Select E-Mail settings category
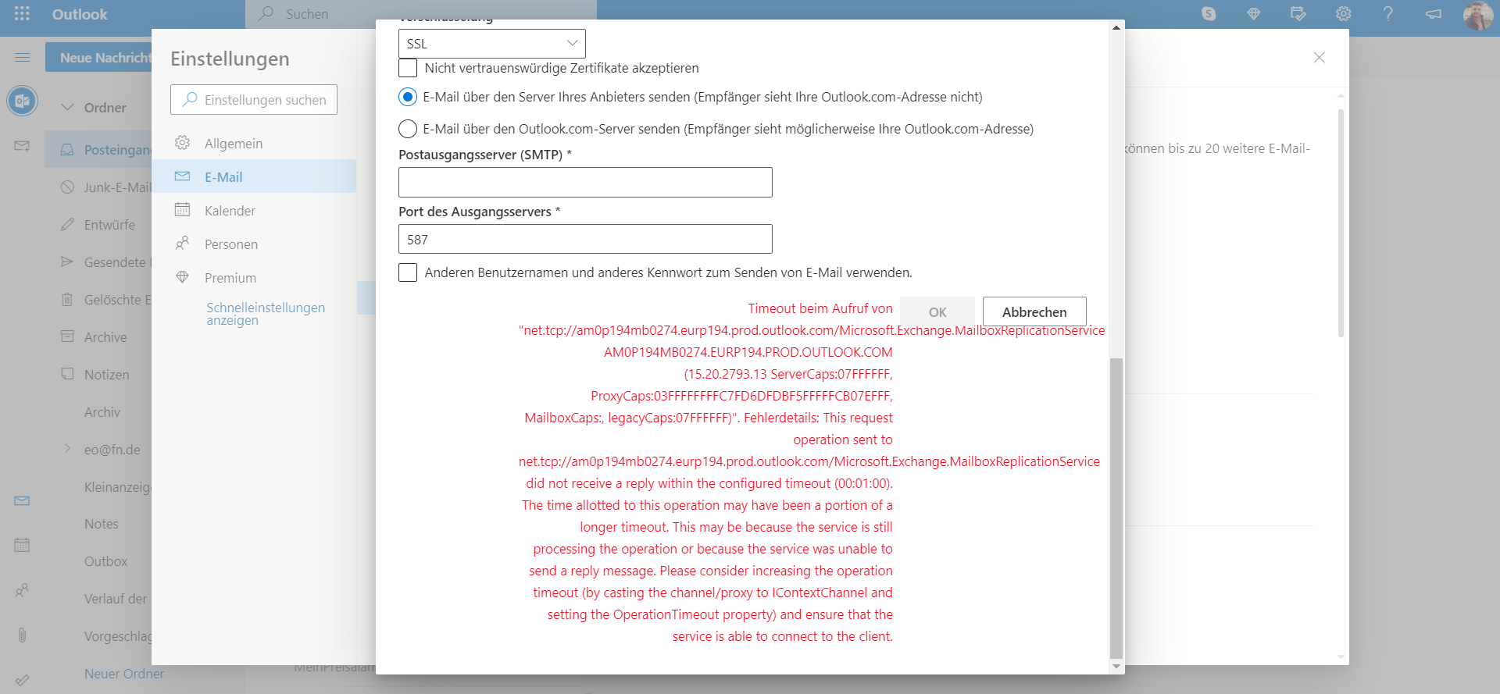The width and height of the screenshot is (1500, 694). pyautogui.click(x=254, y=177)
